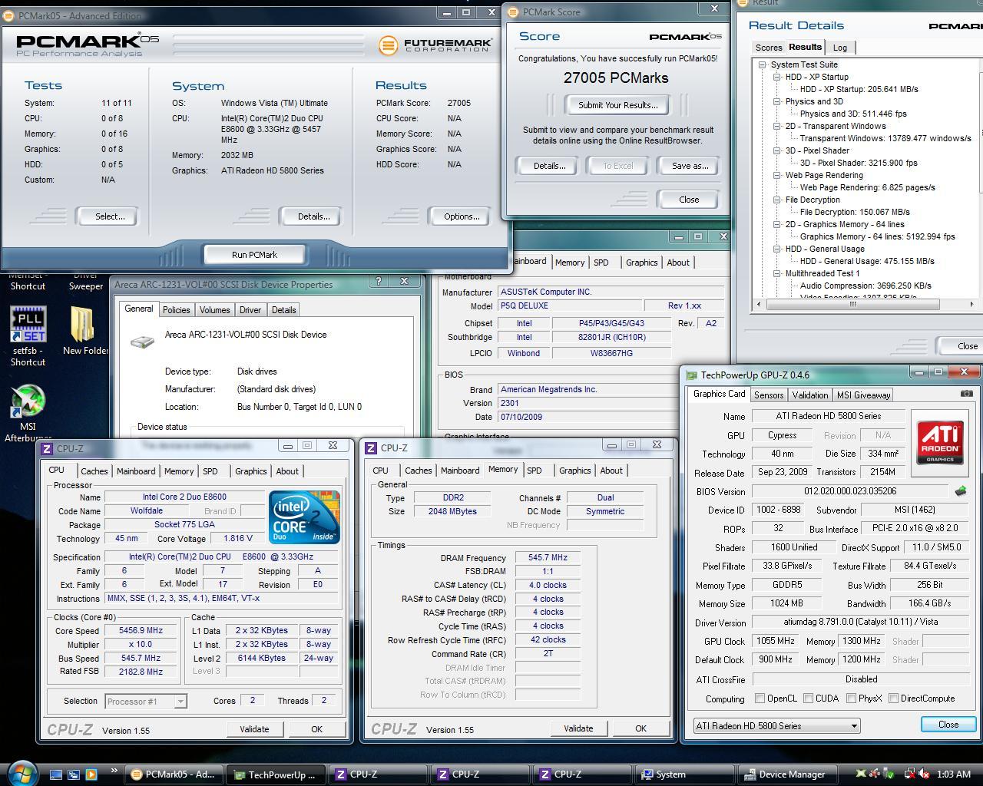Open the Log tab in Result Details

click(840, 48)
